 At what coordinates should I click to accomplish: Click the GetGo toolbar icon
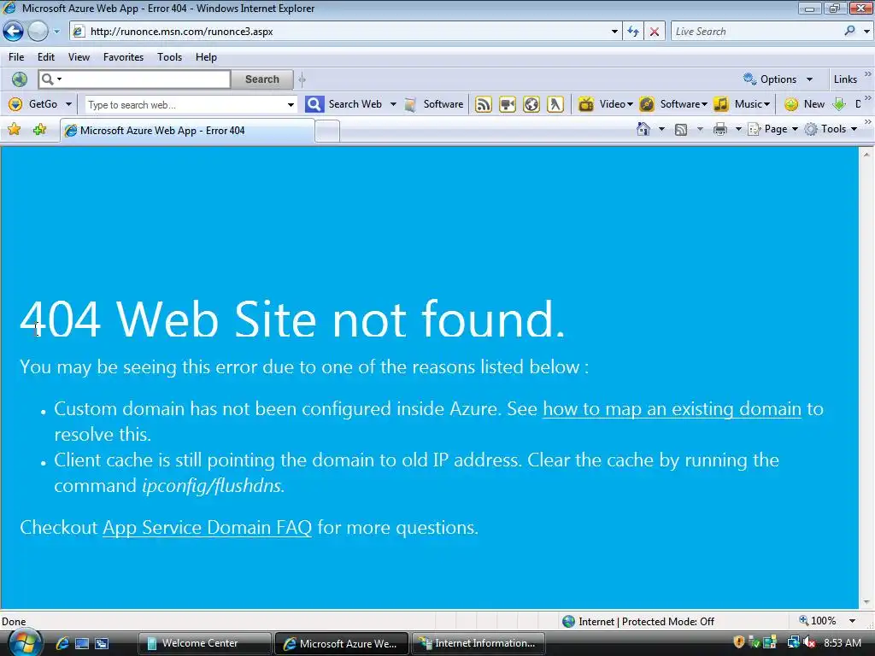(x=15, y=104)
